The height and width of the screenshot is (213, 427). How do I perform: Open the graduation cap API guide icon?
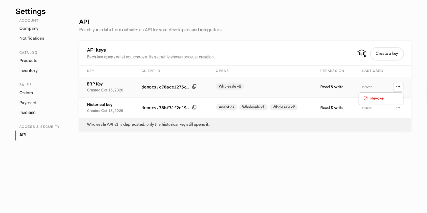[x=362, y=53]
